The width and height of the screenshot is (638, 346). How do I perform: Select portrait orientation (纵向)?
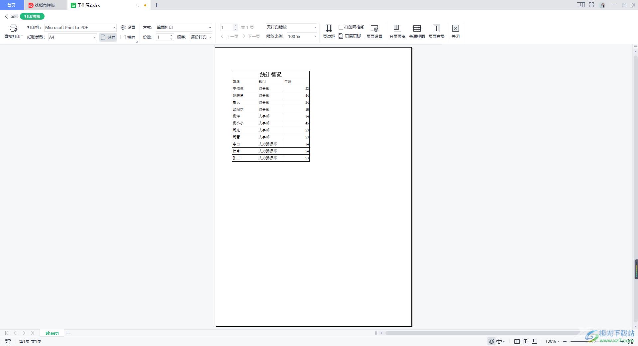[x=108, y=37]
